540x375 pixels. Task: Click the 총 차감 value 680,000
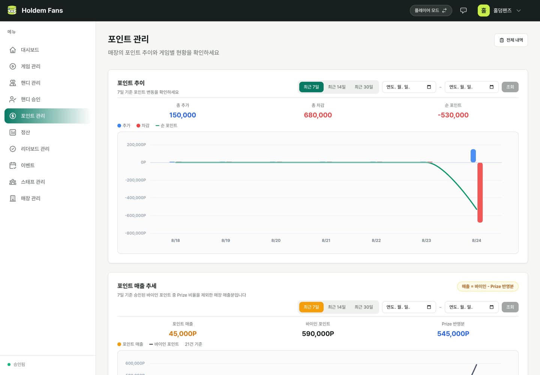tap(318, 115)
